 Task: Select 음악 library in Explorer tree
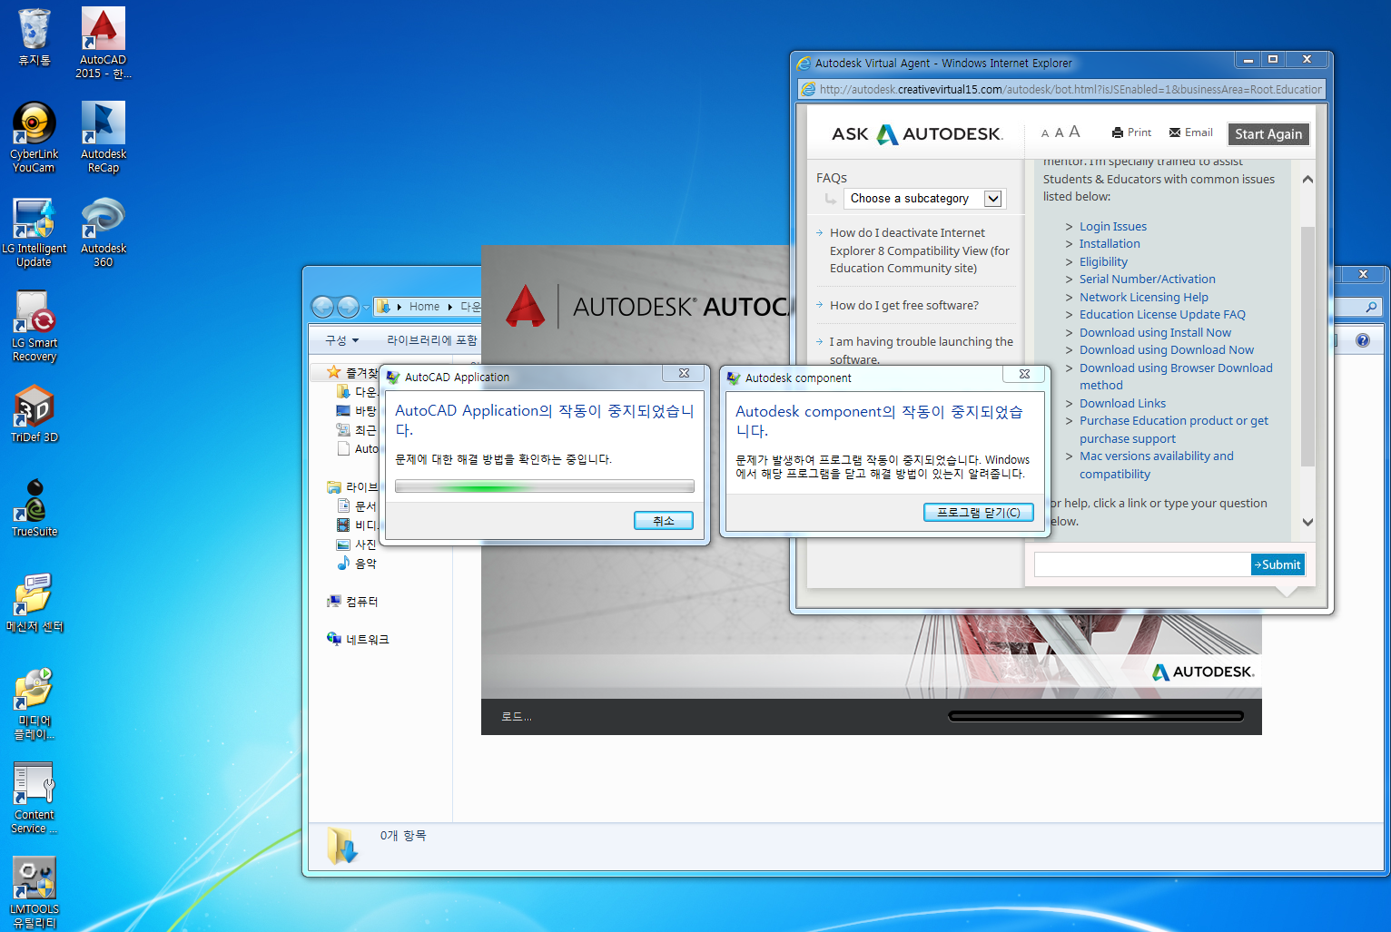point(357,564)
